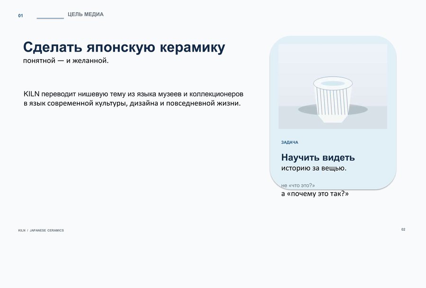This screenshot has width=426, height=288.
Task: Select the section label 'ЦЕЛЬ МЕДИА'
Action: 86,14
